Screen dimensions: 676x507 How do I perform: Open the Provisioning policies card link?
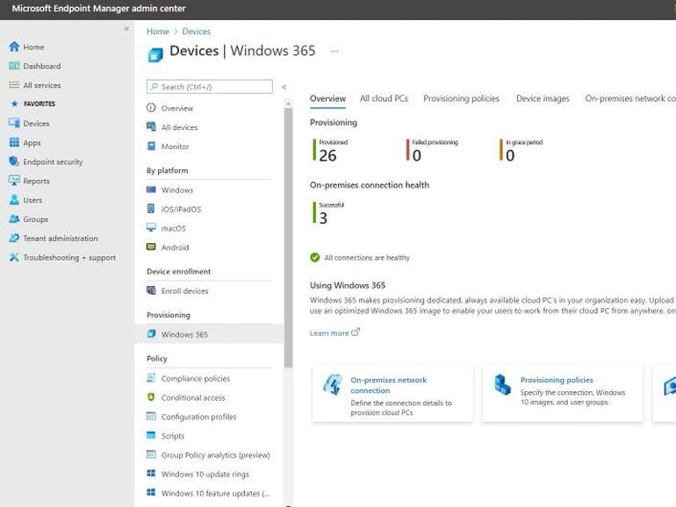(x=557, y=380)
